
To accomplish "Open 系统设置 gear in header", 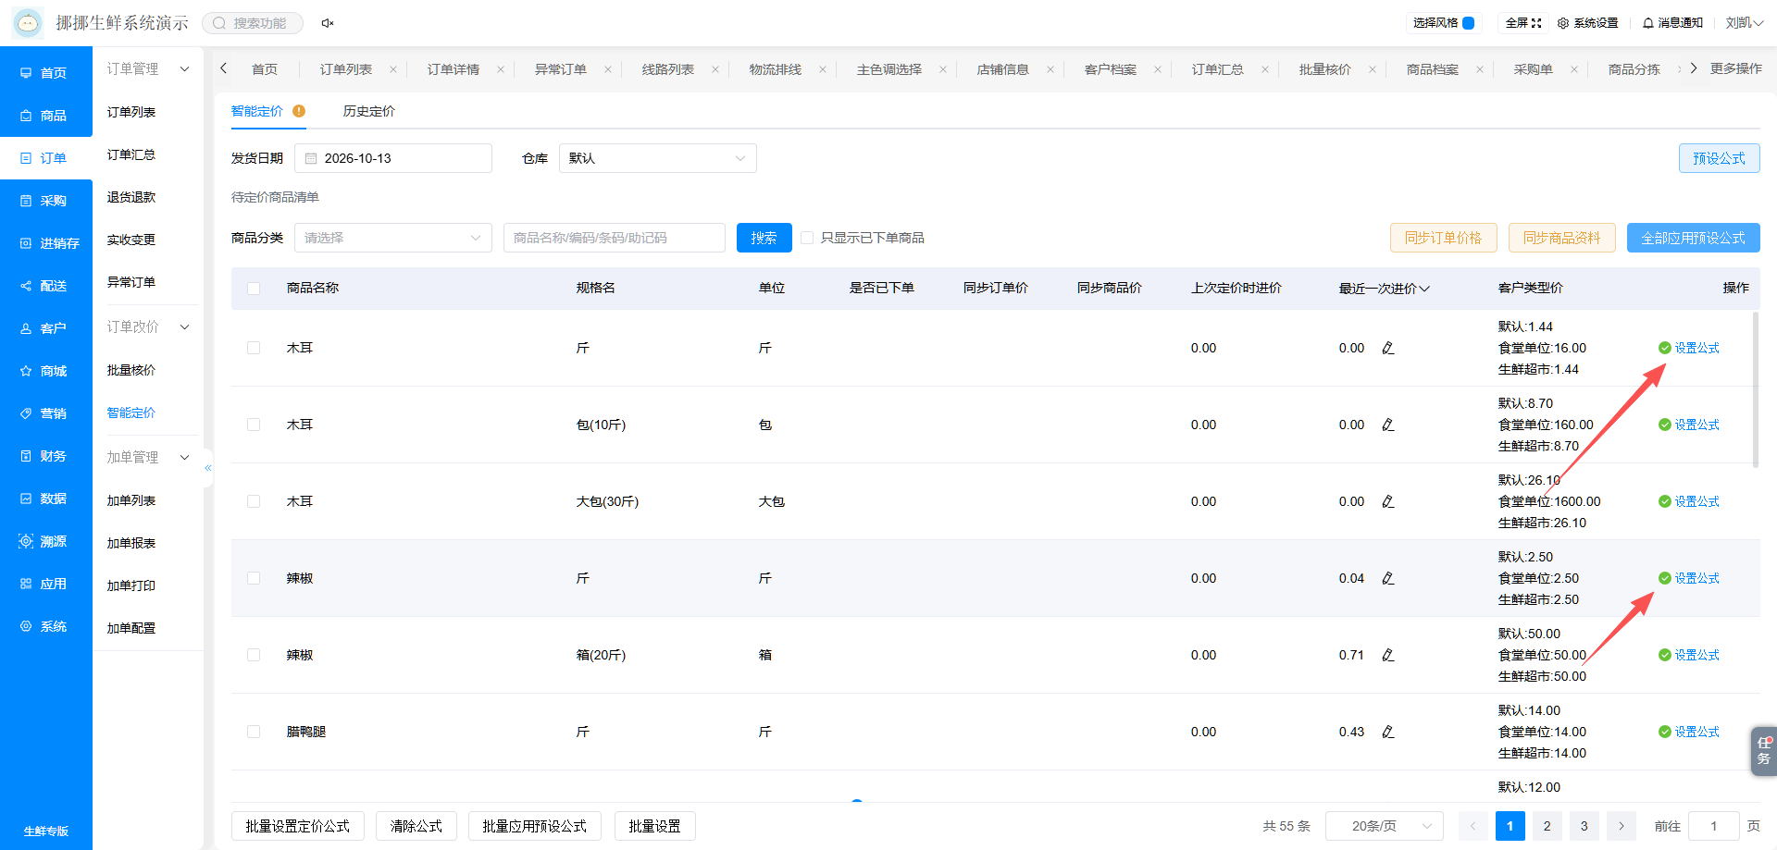I will pos(1588,23).
